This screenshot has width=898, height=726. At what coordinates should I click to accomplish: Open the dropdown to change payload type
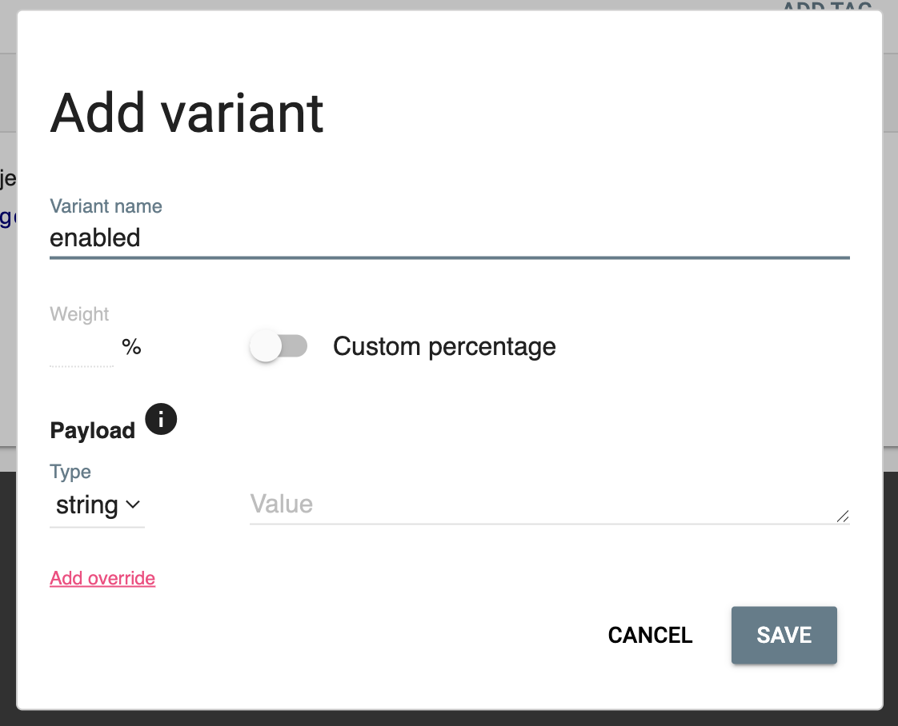click(x=96, y=505)
